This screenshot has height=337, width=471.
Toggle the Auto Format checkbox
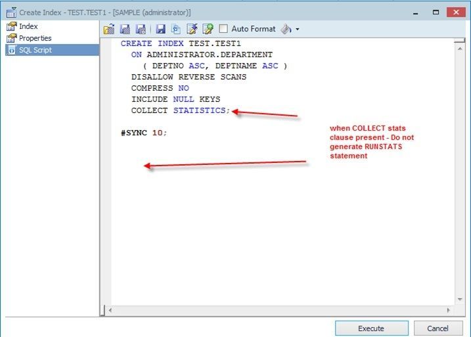tap(223, 29)
